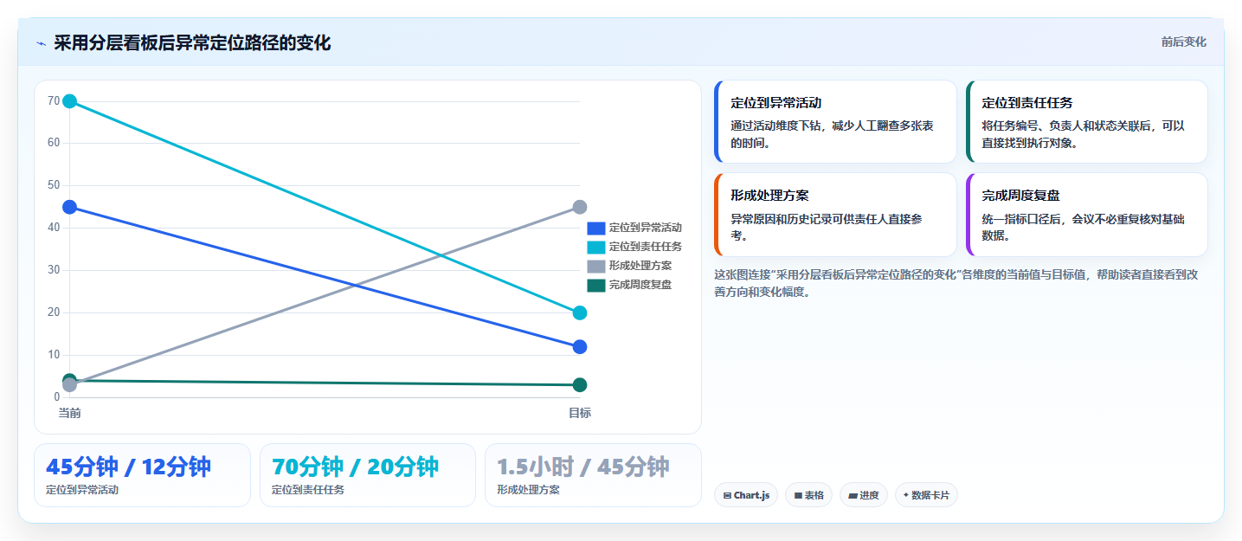
Task: Click the lightning icon beside the title
Action: click(x=41, y=43)
